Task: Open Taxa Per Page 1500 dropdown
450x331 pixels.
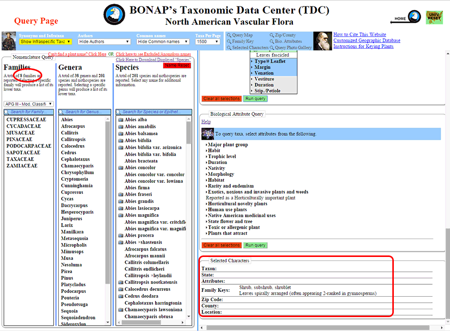Action: [x=207, y=42]
